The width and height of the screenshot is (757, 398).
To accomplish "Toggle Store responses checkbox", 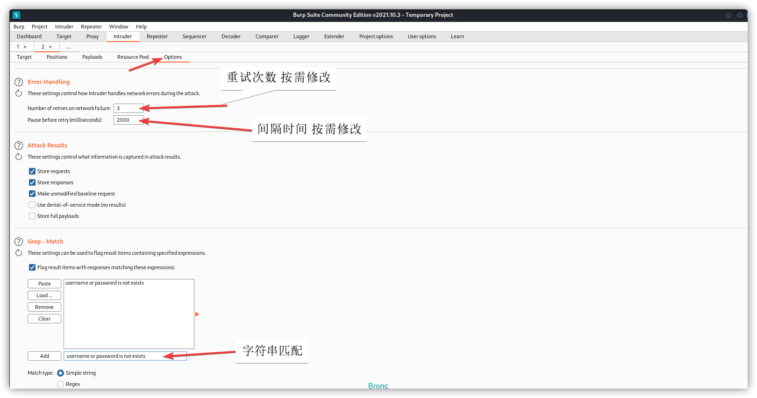I will (32, 182).
